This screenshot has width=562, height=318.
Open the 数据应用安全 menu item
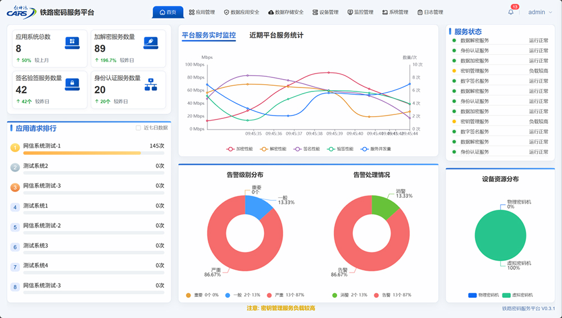coord(242,12)
